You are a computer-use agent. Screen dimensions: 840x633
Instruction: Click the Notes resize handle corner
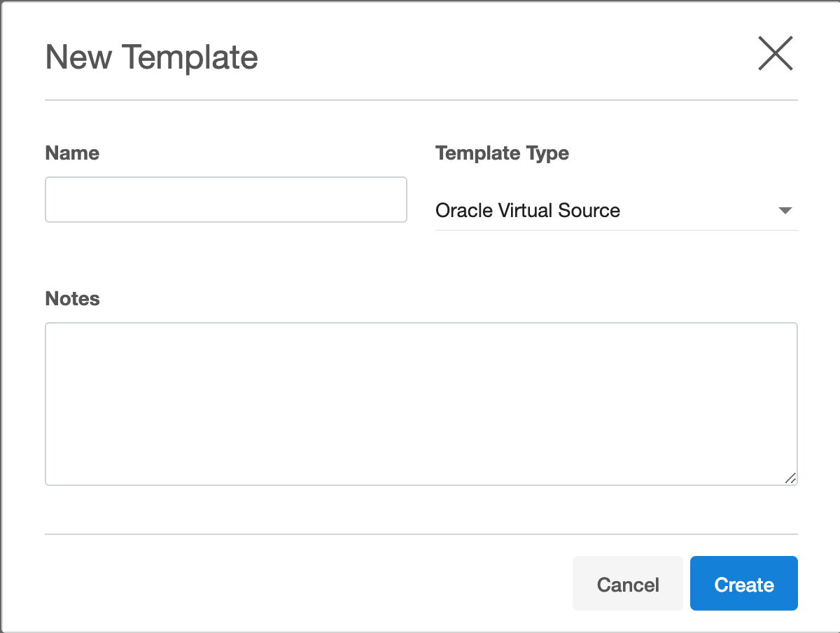pyautogui.click(x=790, y=478)
